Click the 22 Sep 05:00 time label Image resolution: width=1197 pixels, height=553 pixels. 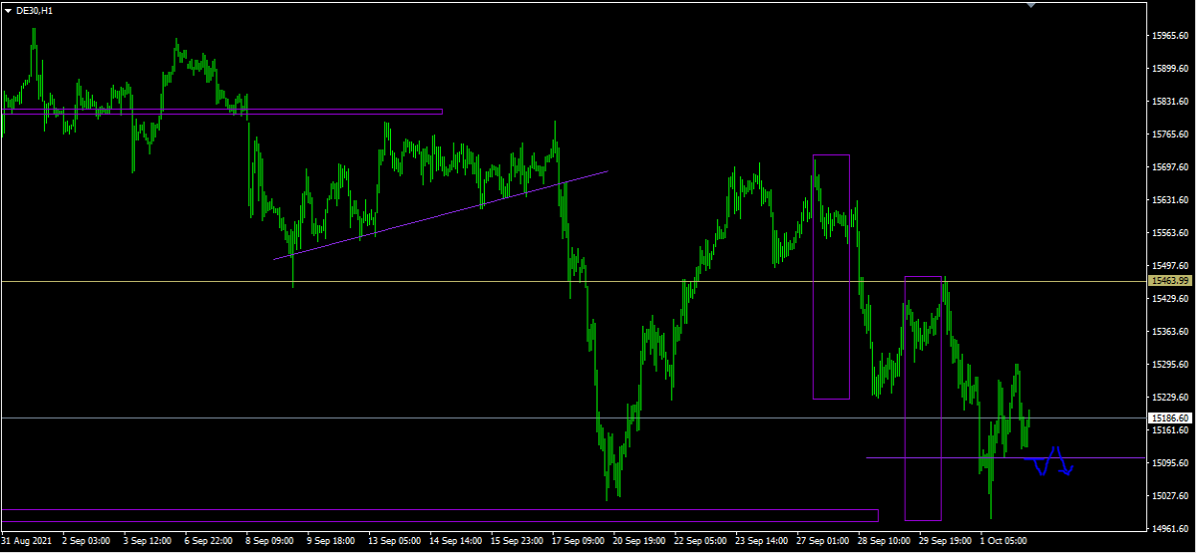pyautogui.click(x=701, y=542)
